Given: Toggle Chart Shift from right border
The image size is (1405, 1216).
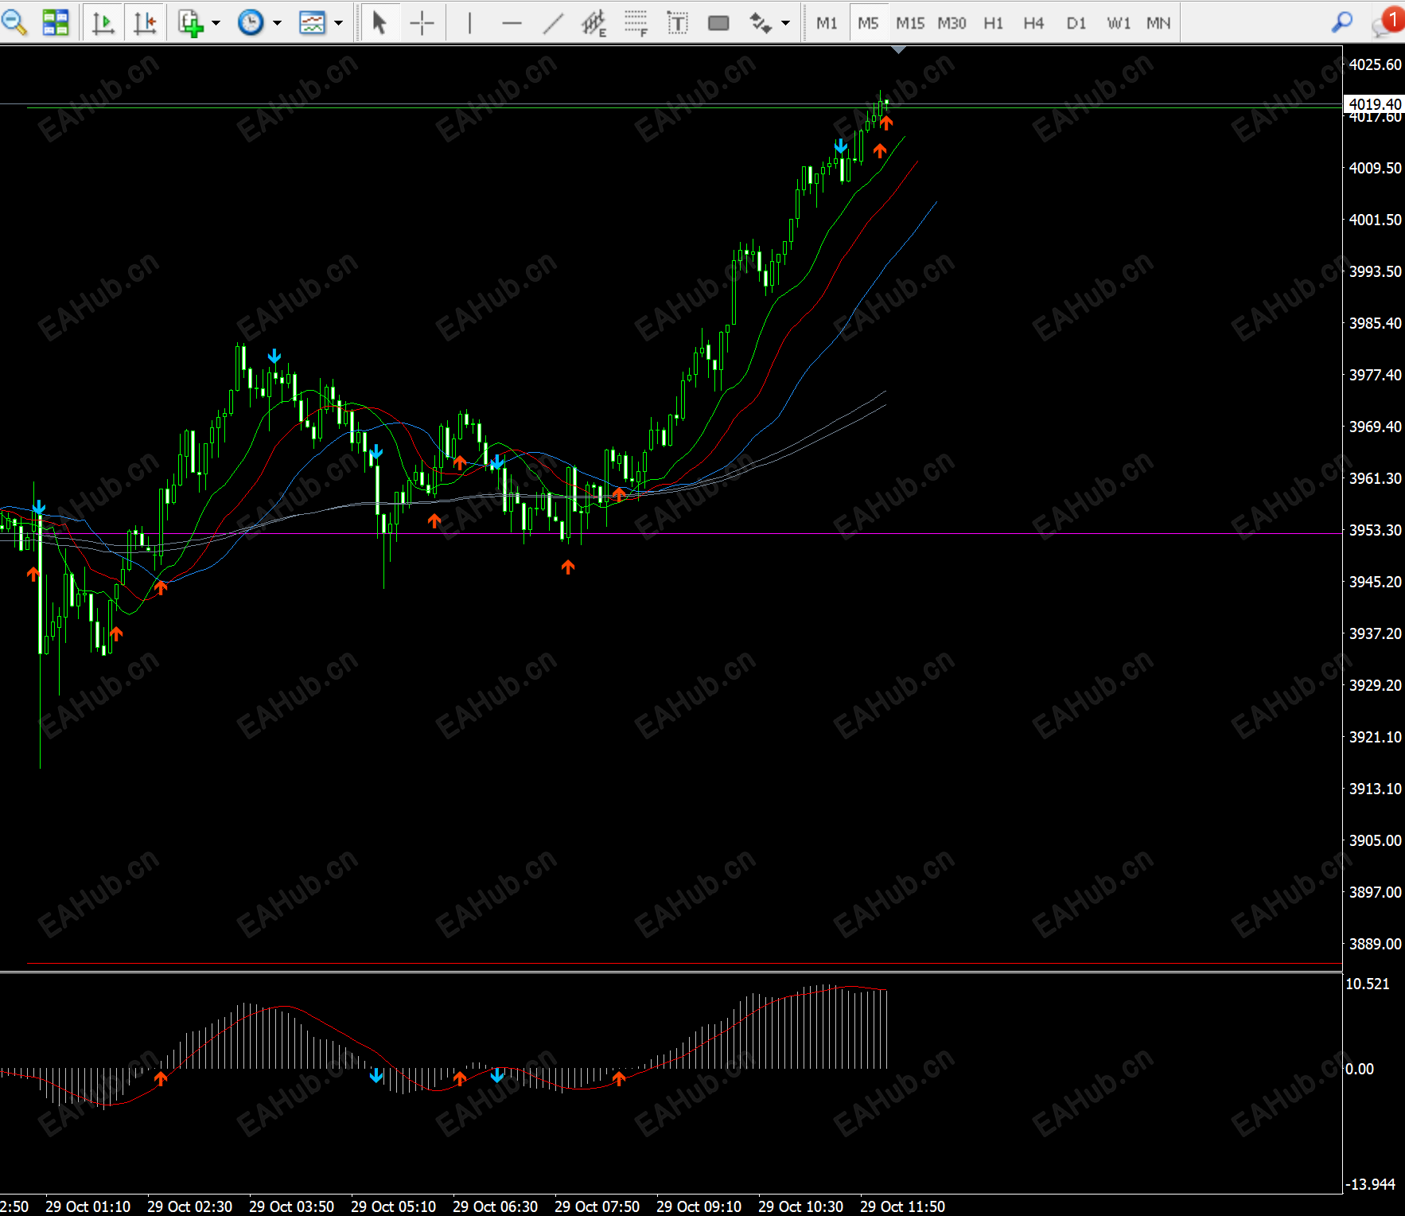Looking at the screenshot, I should click(x=145, y=22).
